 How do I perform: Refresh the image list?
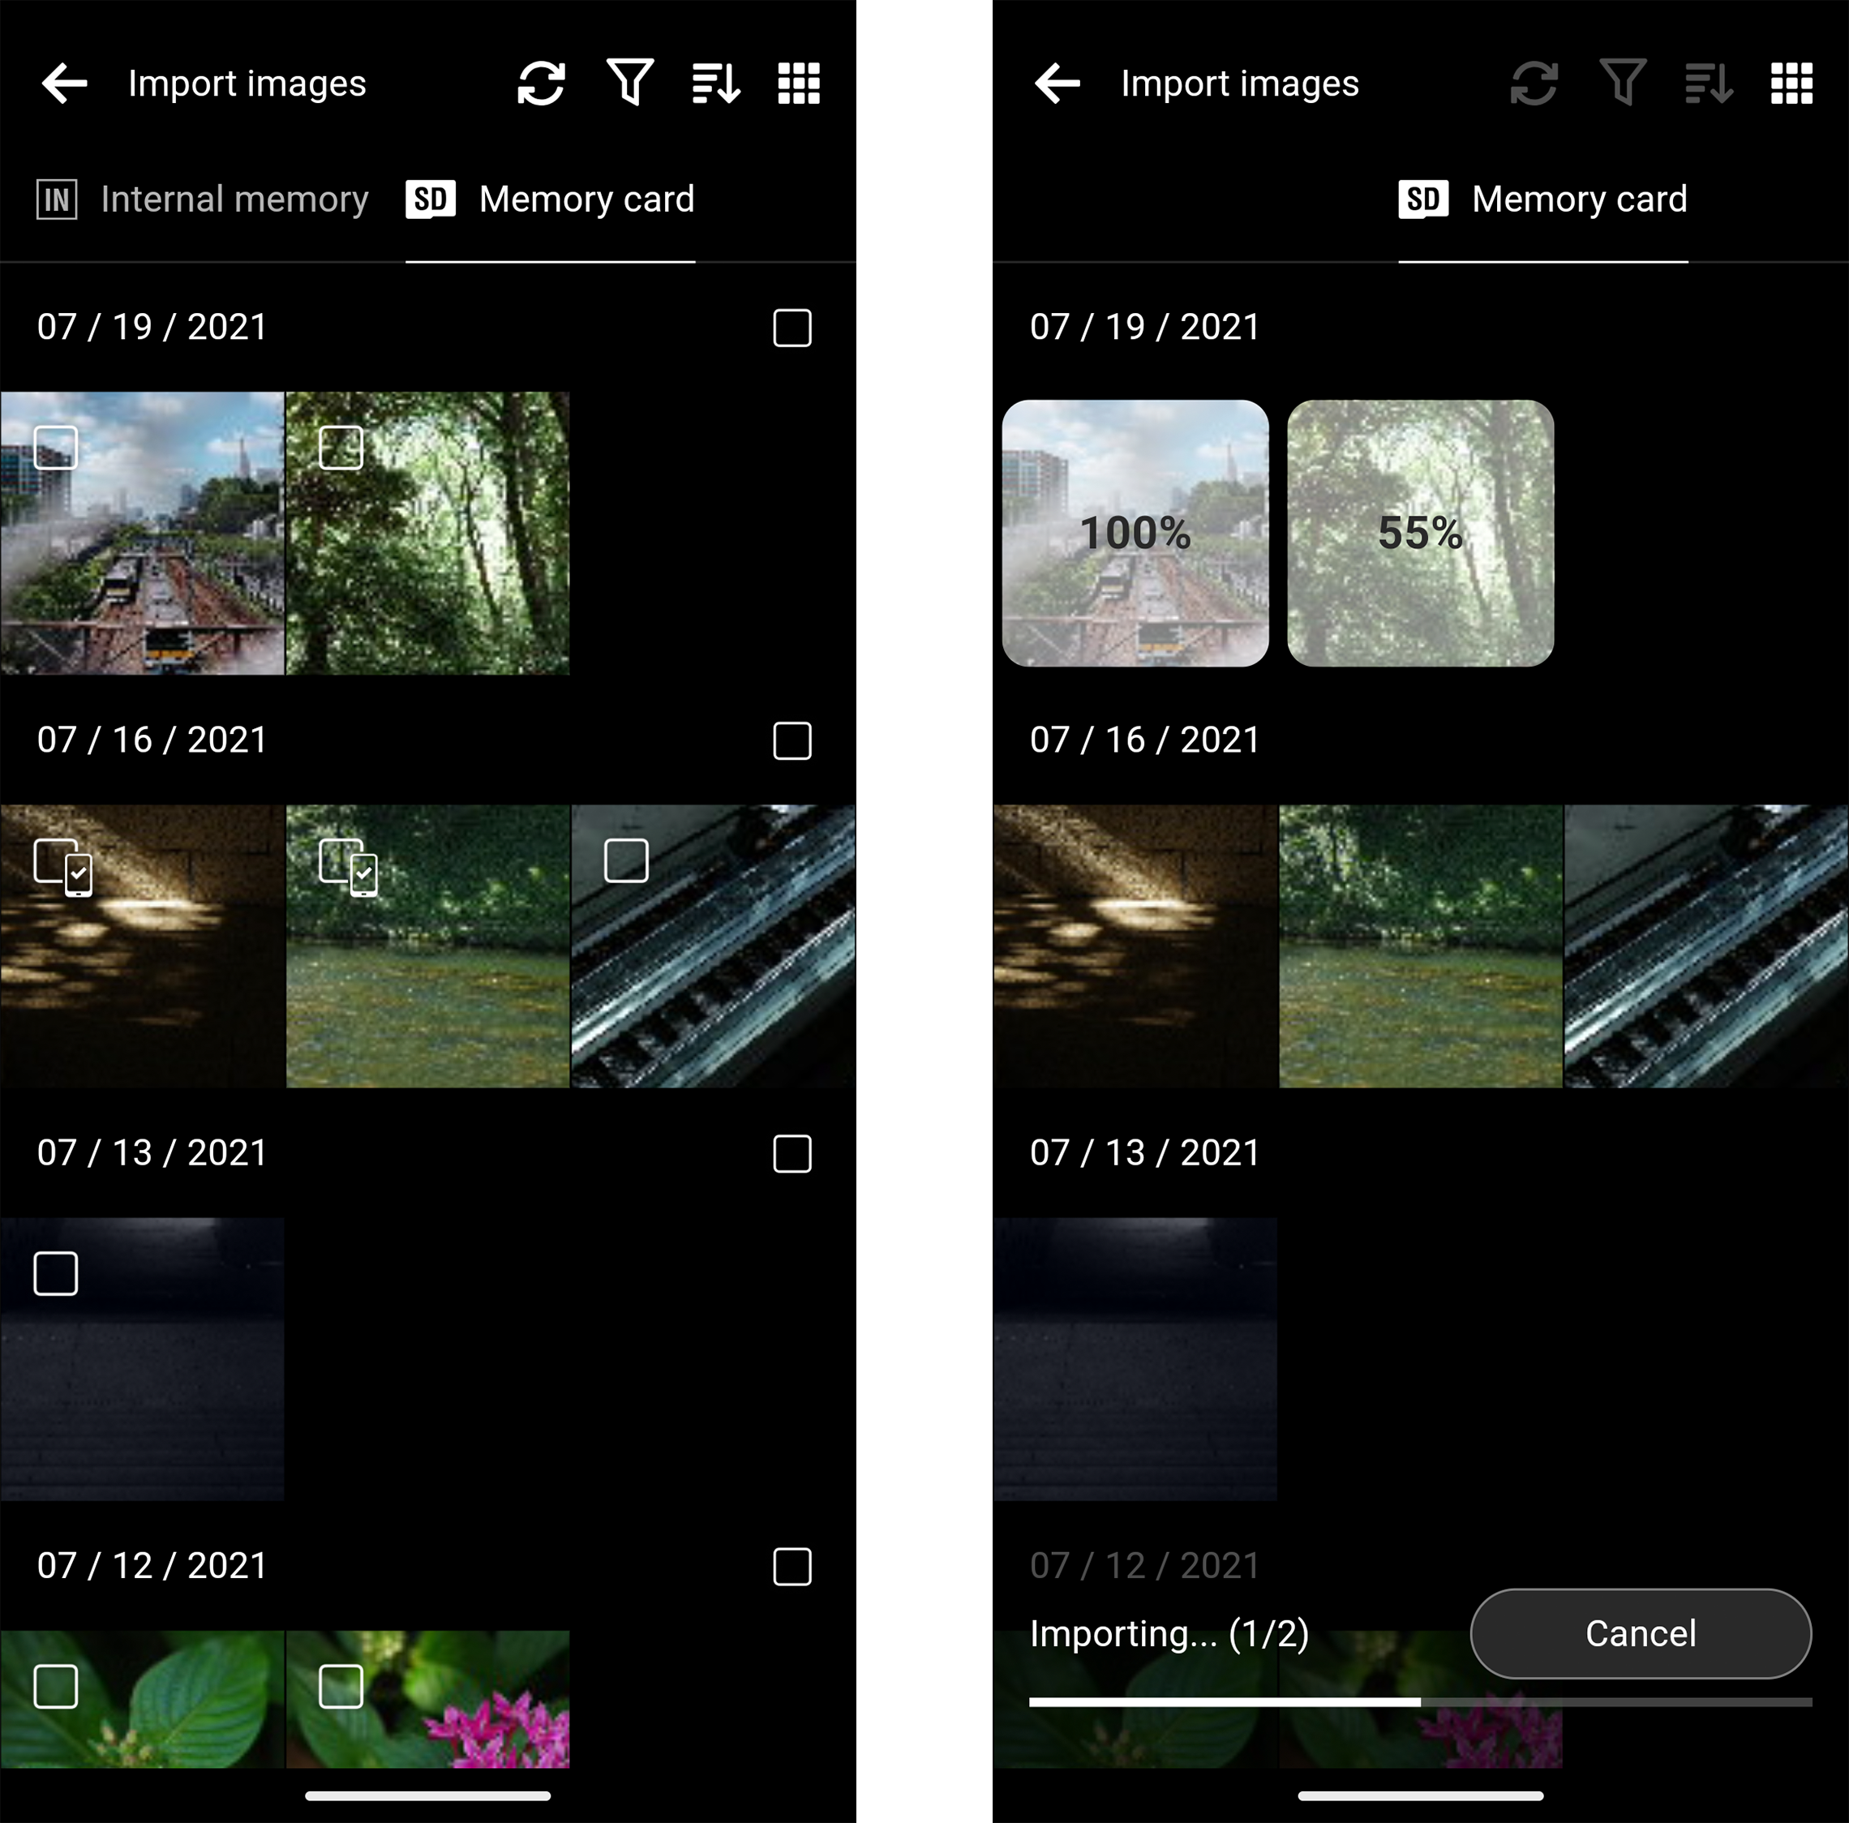point(541,82)
